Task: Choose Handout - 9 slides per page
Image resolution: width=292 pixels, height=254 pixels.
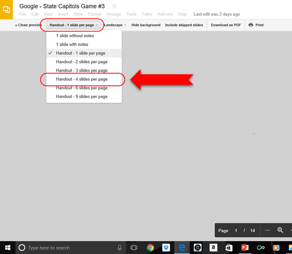Action: [84, 96]
